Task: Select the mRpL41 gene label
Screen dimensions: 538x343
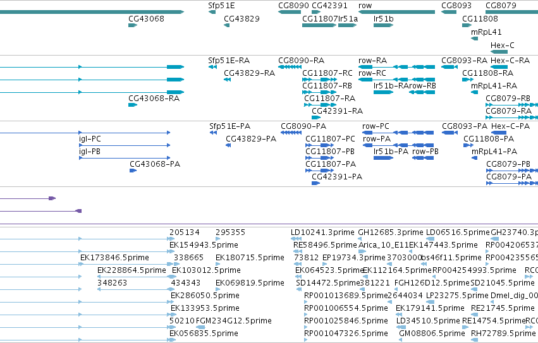Action: pos(486,32)
